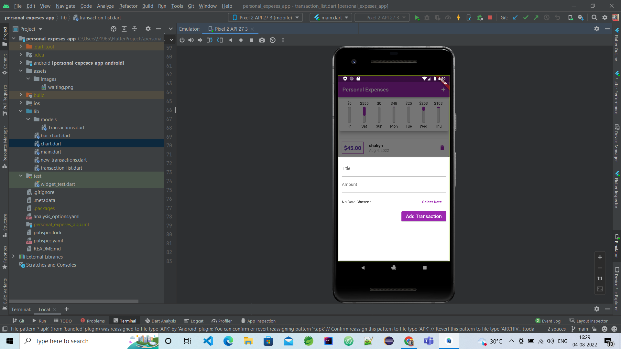Open the Build menu

pyautogui.click(x=147, y=6)
